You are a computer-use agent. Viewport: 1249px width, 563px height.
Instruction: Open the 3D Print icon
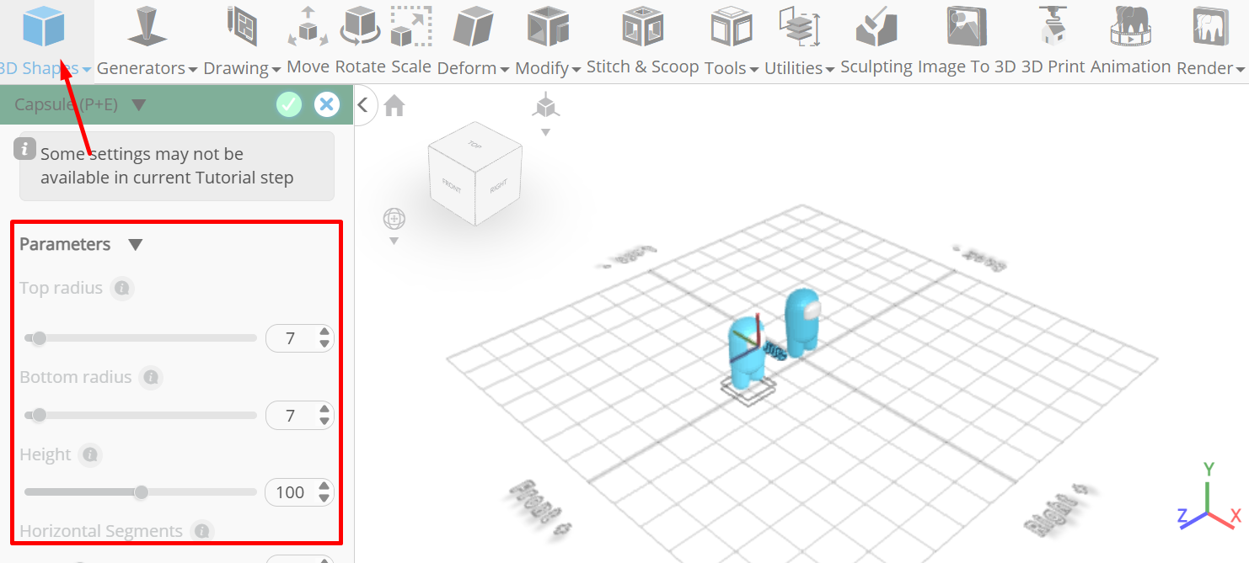point(1054,25)
